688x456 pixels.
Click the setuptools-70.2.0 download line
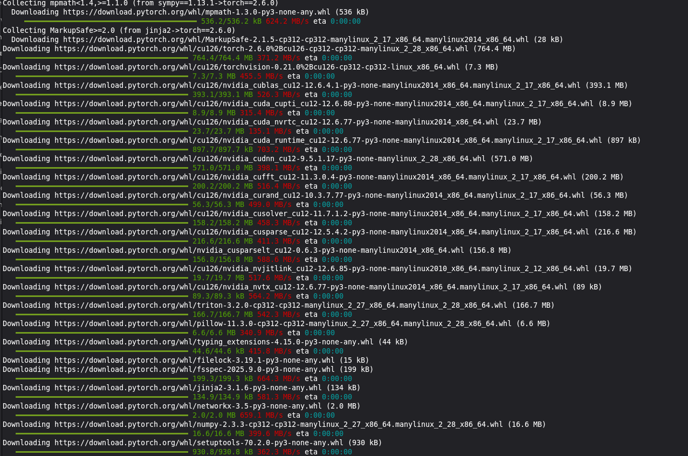[x=192, y=443]
